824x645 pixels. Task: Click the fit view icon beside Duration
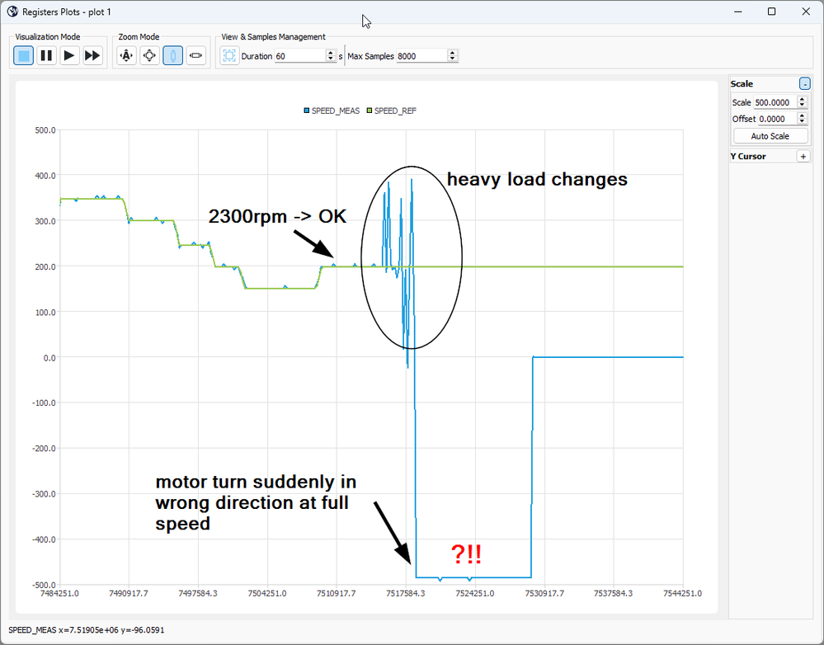point(229,56)
